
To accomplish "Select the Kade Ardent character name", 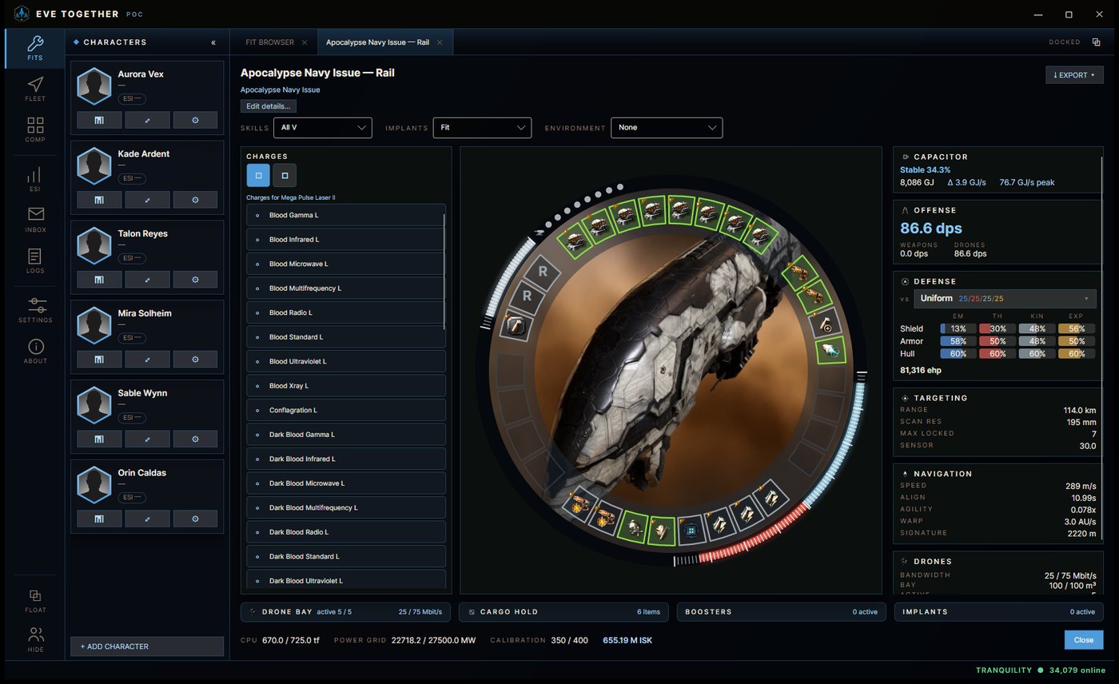I will (143, 154).
